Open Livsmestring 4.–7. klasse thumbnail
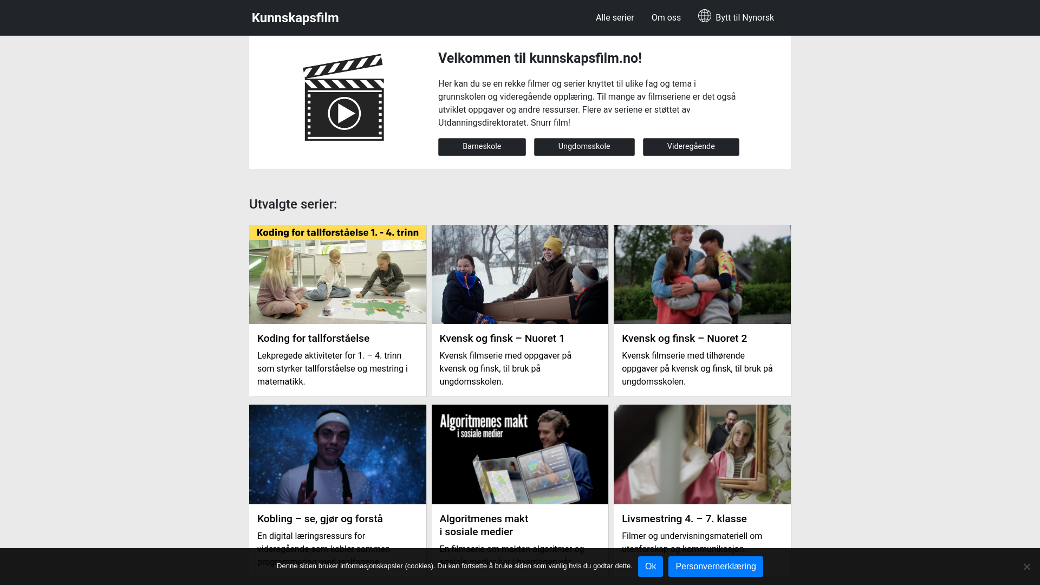Image resolution: width=1040 pixels, height=585 pixels. click(x=702, y=454)
